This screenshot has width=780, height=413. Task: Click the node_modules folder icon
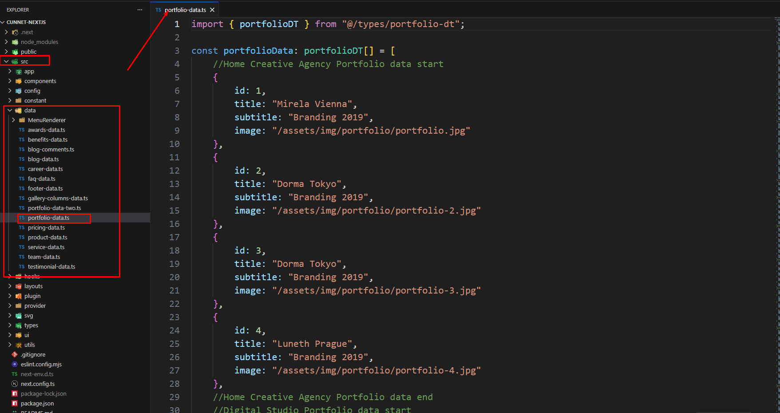pos(15,42)
